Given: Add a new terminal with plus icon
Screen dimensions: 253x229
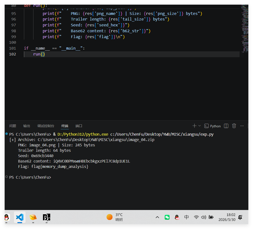Looking at the screenshot, I should tap(194, 126).
